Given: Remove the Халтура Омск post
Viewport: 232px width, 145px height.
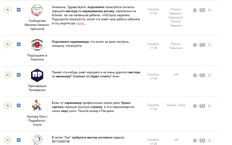Looking at the screenshot, I should pos(209,106).
